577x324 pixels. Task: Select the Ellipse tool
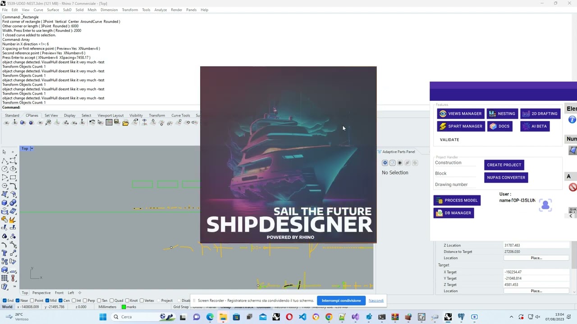(x=13, y=169)
